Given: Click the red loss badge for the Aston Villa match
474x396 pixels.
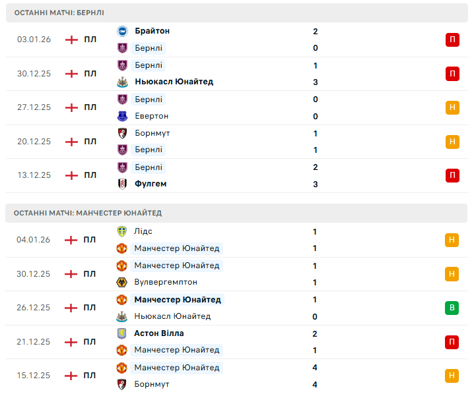Looking at the screenshot, I should [x=452, y=342].
